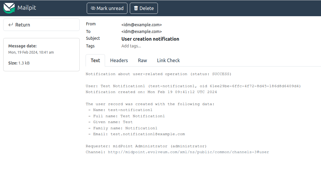Open the Mailpit brand name link
Image resolution: width=321 pixels, height=177 pixels.
[27, 8]
